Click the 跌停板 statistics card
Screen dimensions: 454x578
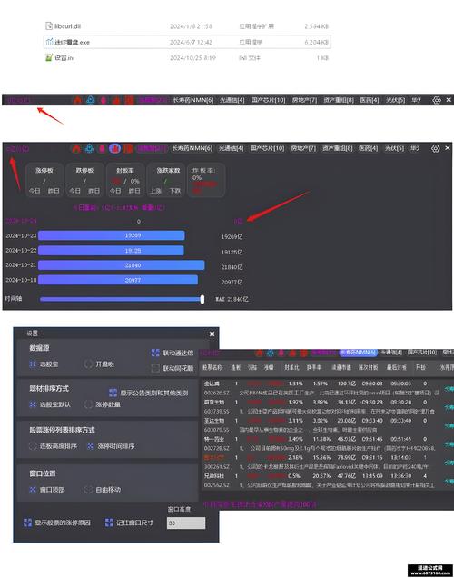click(x=84, y=180)
